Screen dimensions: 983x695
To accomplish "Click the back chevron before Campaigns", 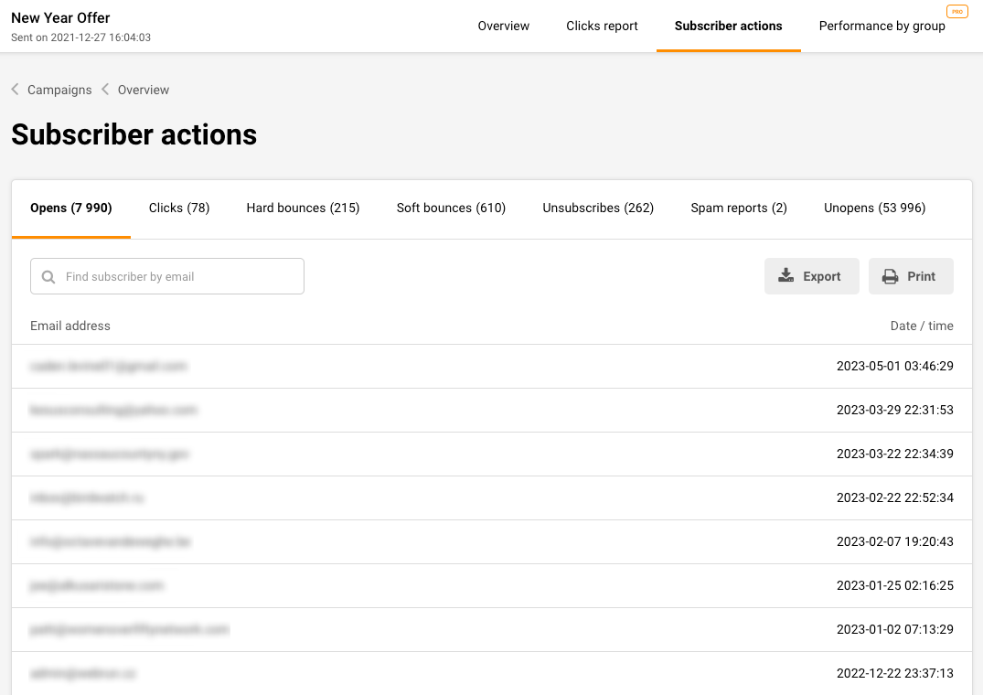I will [16, 90].
